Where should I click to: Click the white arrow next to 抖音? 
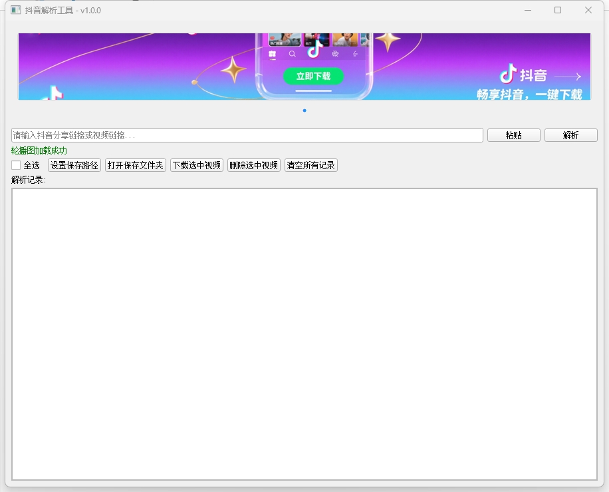tap(567, 77)
